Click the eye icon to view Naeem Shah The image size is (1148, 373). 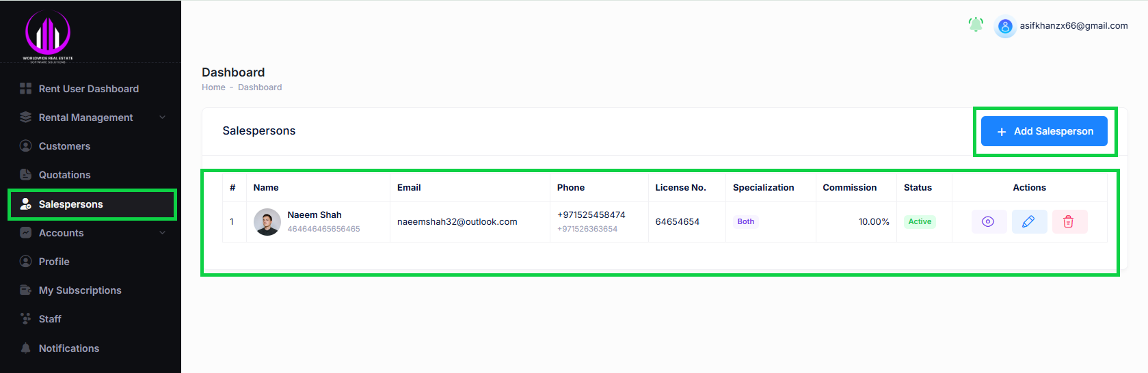[988, 222]
